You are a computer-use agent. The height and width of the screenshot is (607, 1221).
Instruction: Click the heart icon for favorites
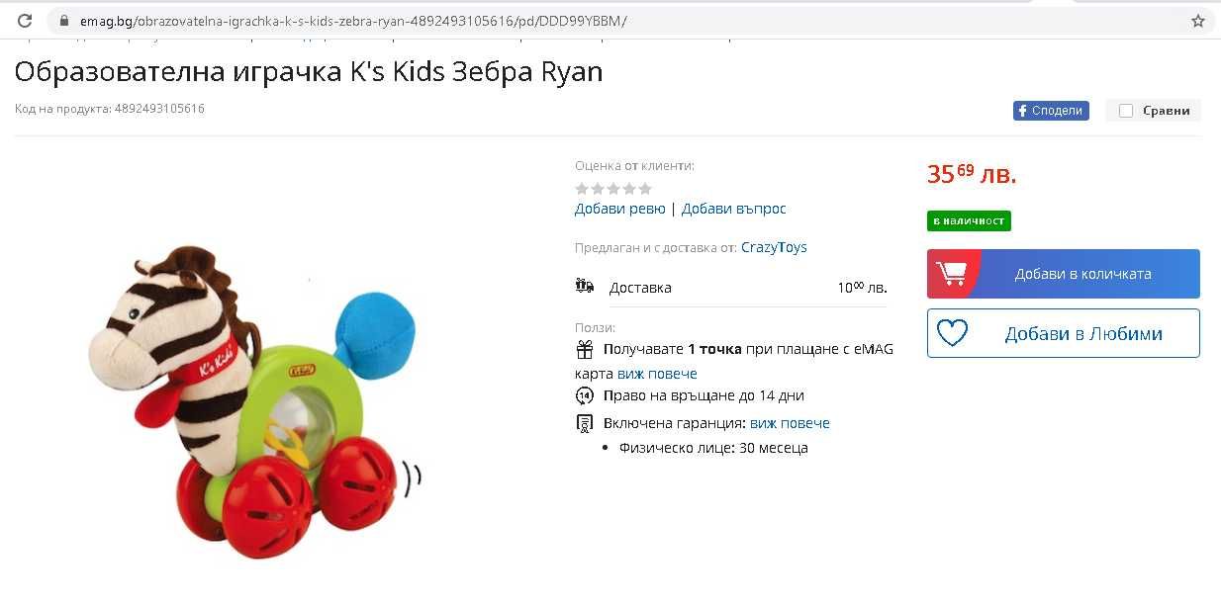coord(952,333)
